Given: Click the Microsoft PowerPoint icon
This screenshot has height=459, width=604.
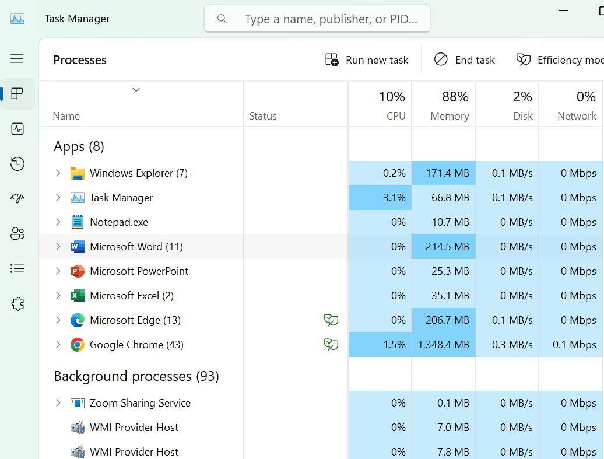Looking at the screenshot, I should 78,271.
